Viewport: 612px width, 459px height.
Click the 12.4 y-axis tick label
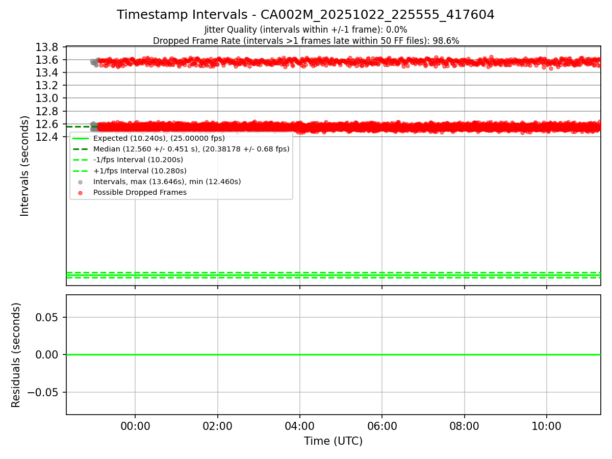coord(48,137)
